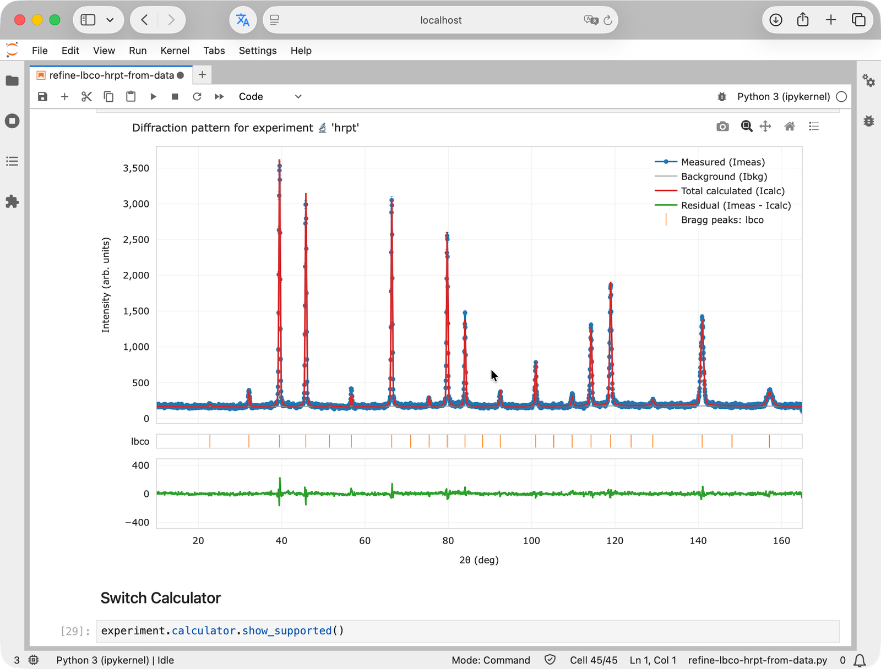Viewport: 881px width, 669px height.
Task: Open notifications bell in status bar
Action: [x=860, y=660]
